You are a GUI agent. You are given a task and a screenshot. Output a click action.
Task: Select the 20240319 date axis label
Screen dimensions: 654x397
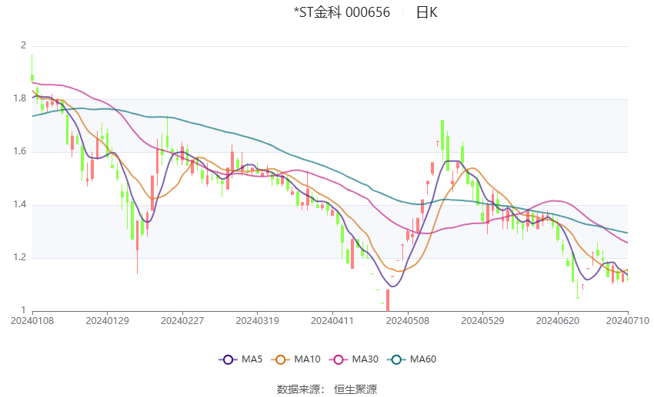257,321
